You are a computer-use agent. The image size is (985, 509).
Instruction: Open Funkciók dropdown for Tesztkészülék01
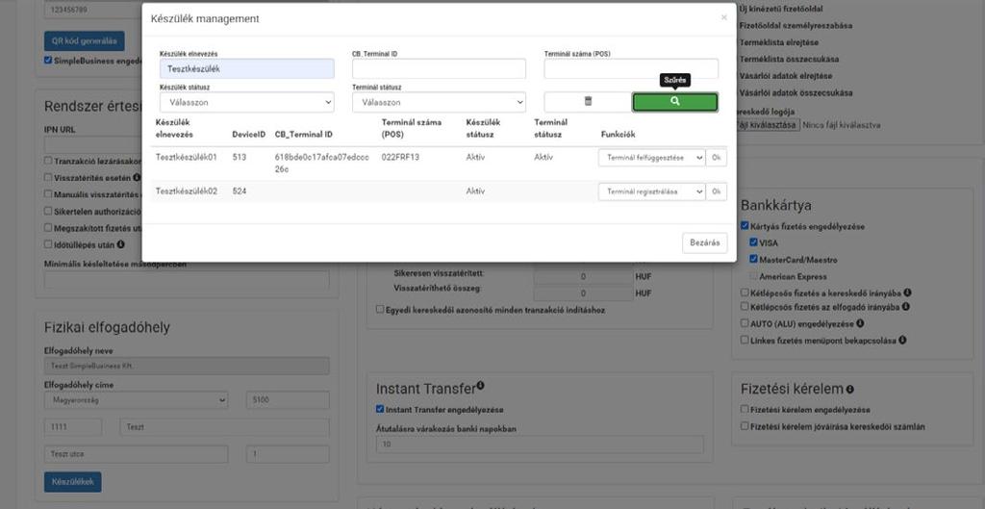point(651,158)
